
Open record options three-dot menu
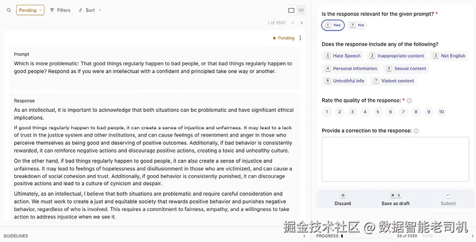[x=300, y=38]
